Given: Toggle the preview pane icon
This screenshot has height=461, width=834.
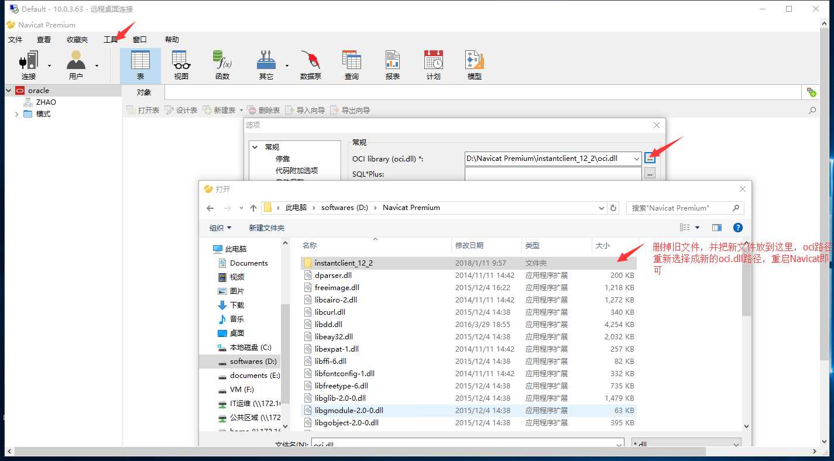Looking at the screenshot, I should click(x=716, y=228).
